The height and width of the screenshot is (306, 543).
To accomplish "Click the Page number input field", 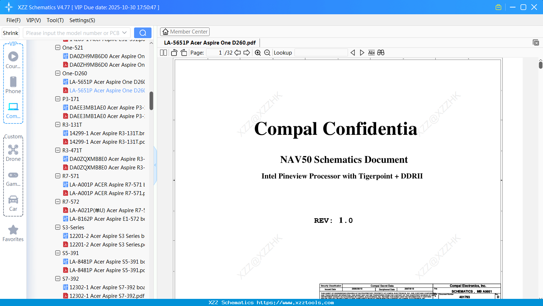I will pos(215,53).
